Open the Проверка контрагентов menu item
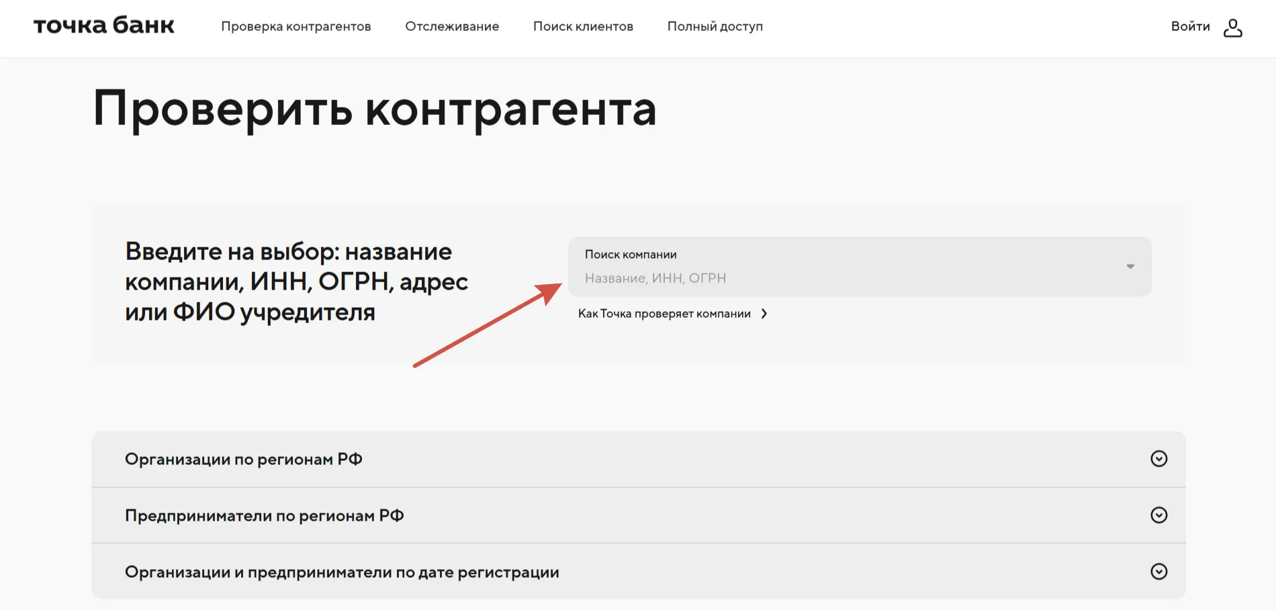The height and width of the screenshot is (610, 1276). 296,27
